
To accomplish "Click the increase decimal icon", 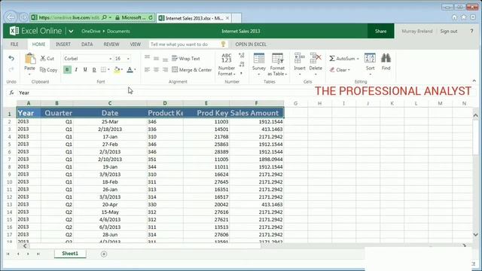I will 242,56.
